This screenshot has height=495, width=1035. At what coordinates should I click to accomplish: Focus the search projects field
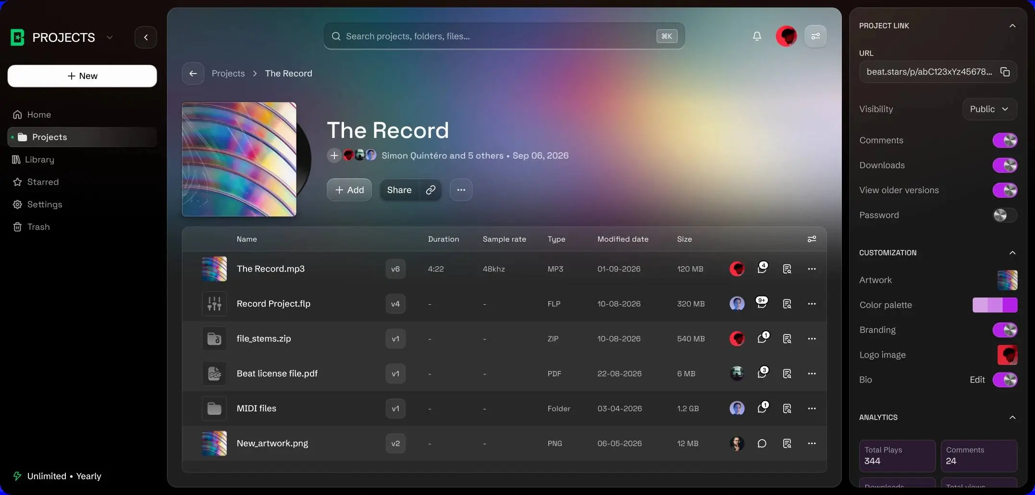pyautogui.click(x=504, y=36)
